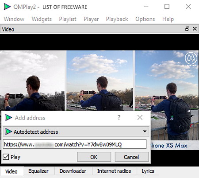Open the Playlist menu
The width and height of the screenshot is (199, 178).
68,19
